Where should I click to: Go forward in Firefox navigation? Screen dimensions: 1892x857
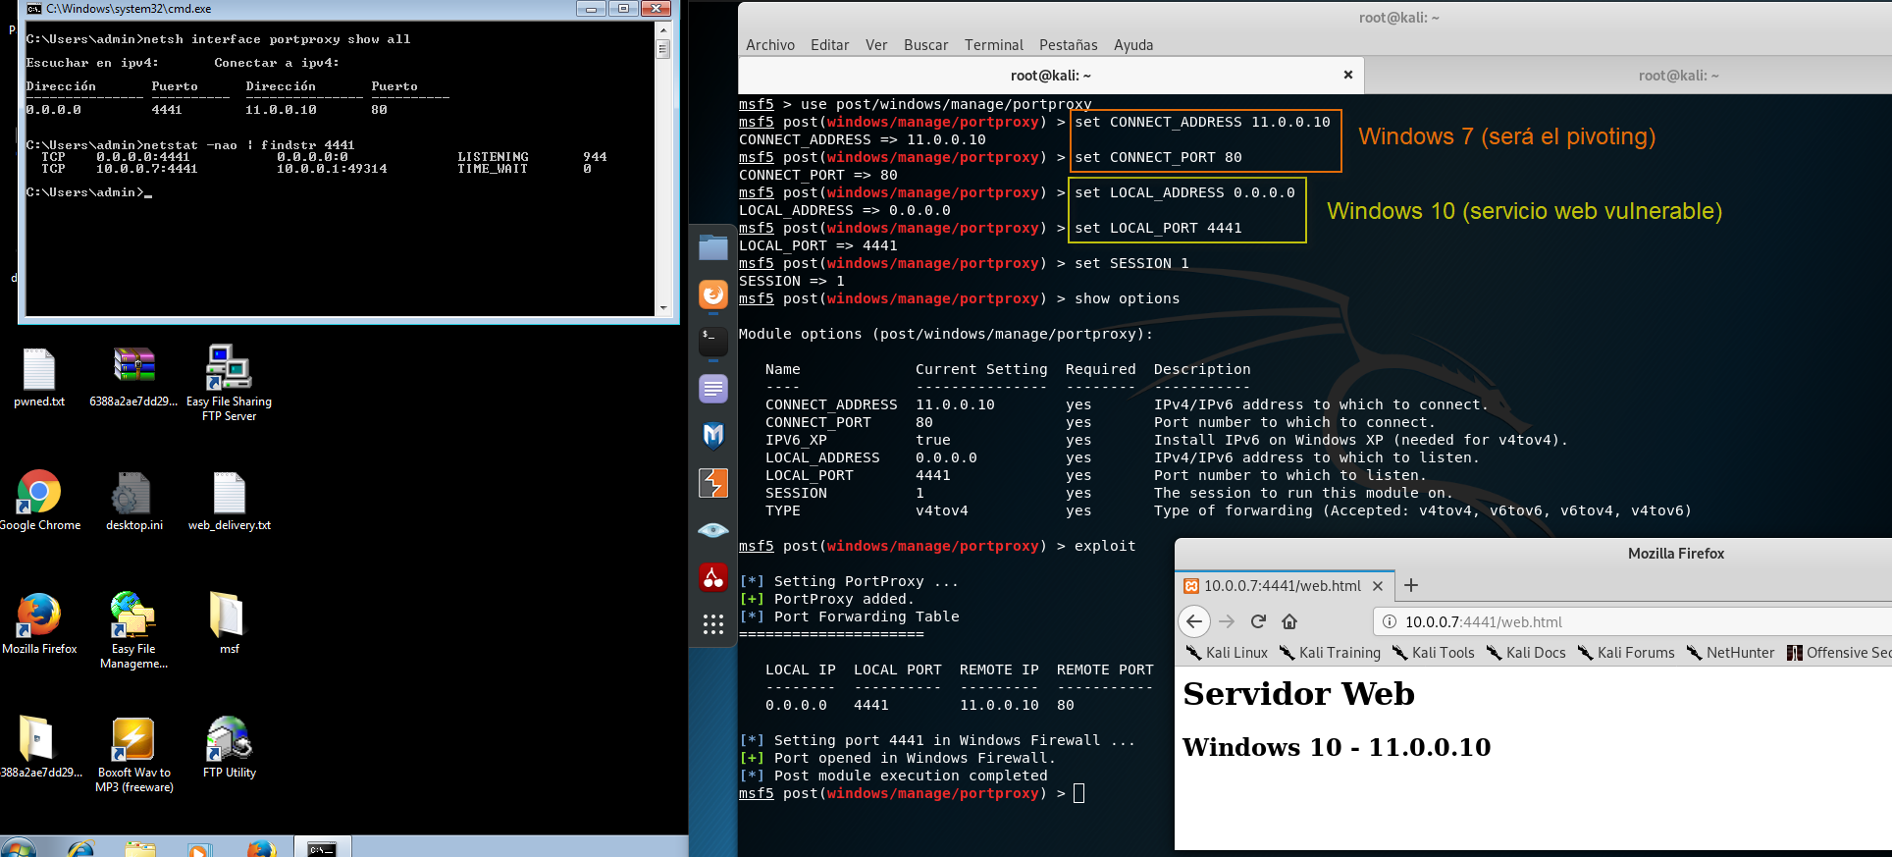tap(1227, 621)
